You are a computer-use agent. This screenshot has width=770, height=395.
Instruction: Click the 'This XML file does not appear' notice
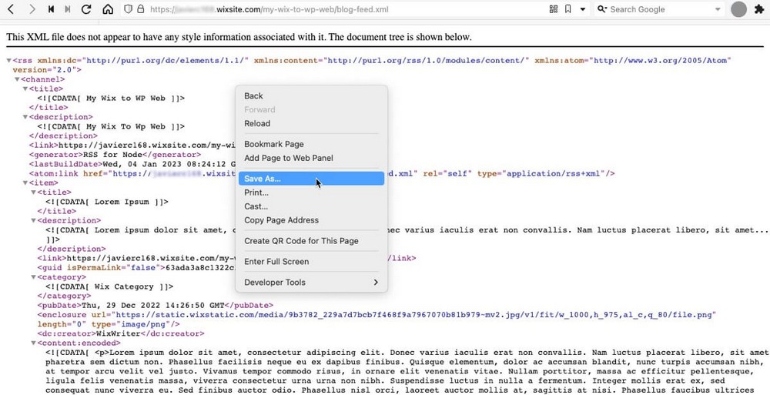(x=239, y=37)
